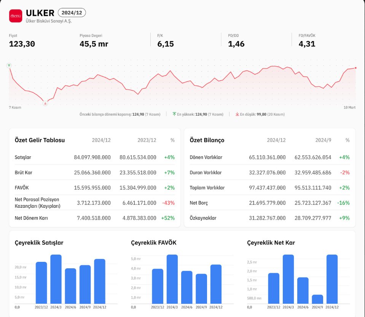Select the prior-year FAVÖK value 15.304.999.000

[138, 188]
